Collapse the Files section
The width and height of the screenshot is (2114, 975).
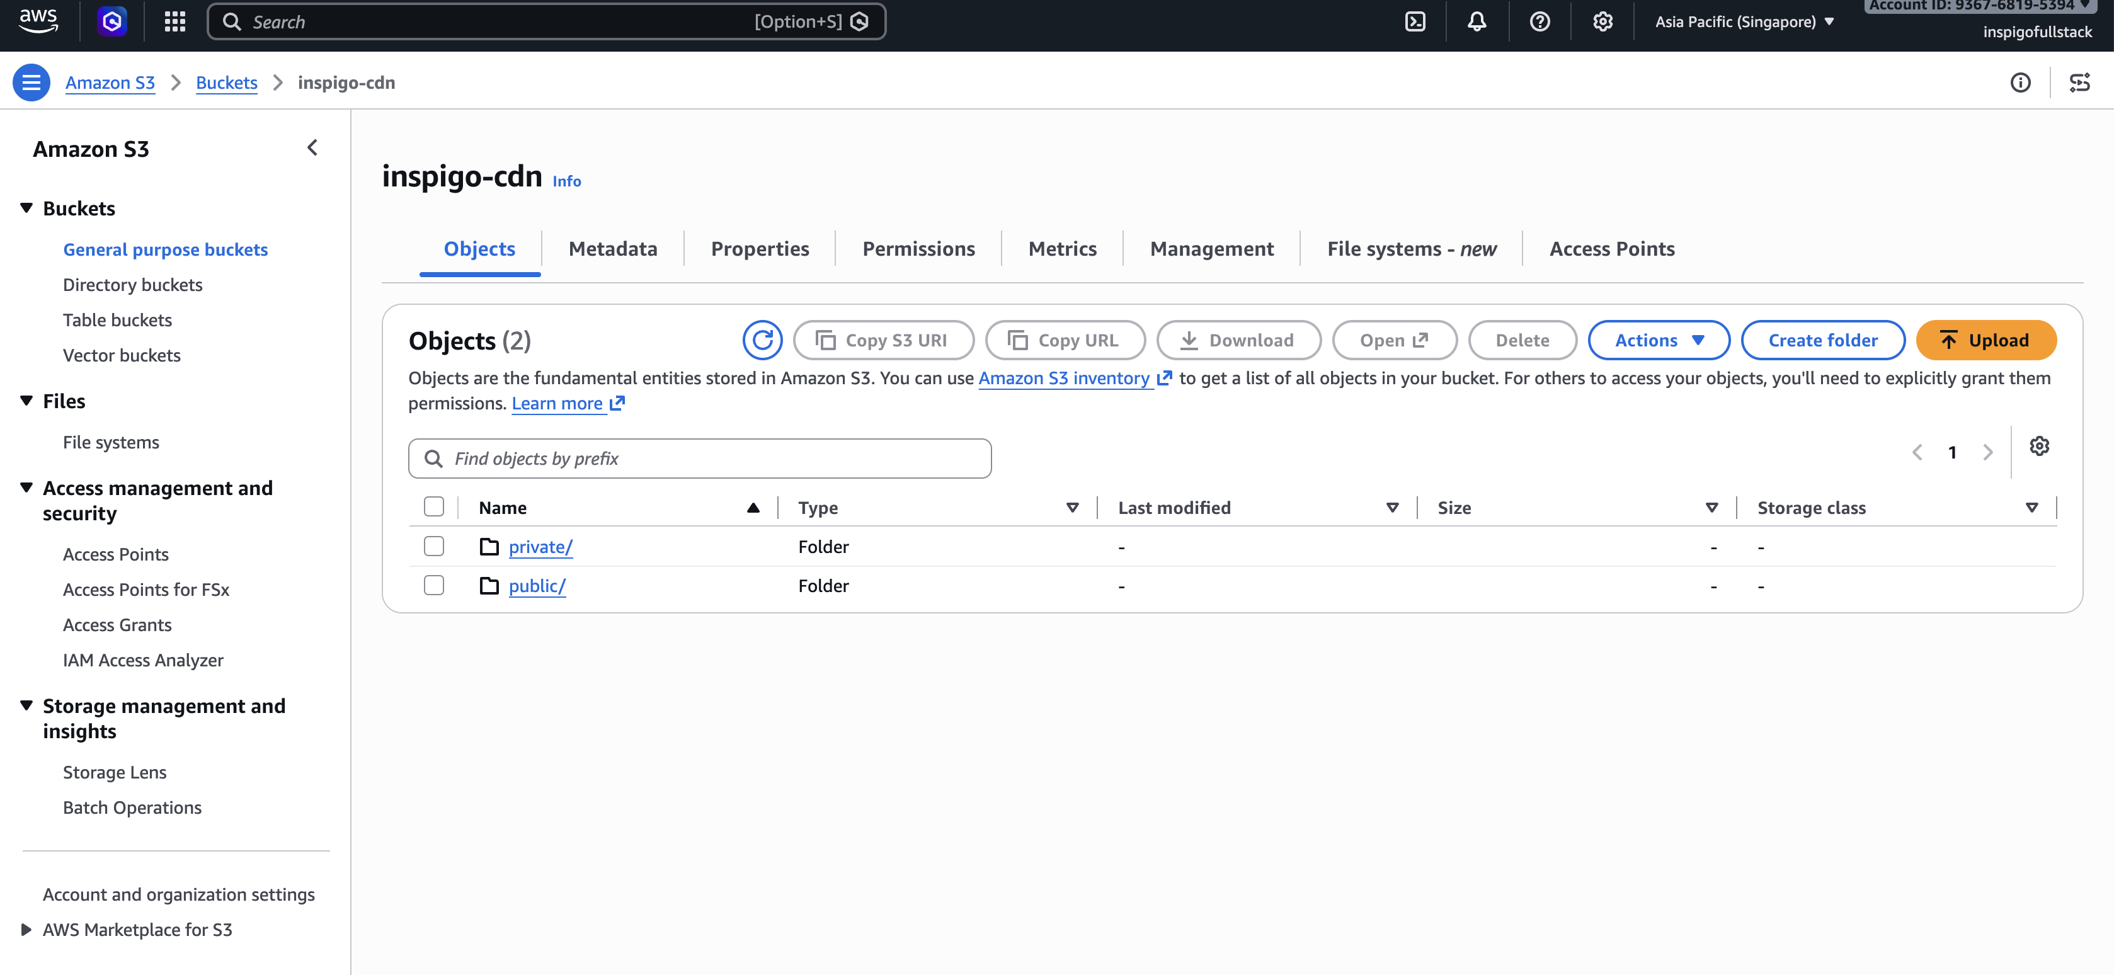pyautogui.click(x=26, y=401)
